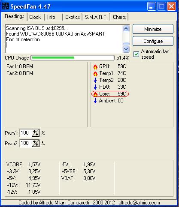
Task: Show the Charts tab
Action: tap(119, 17)
